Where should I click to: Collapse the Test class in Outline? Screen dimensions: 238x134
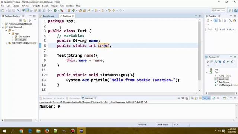point(208,73)
